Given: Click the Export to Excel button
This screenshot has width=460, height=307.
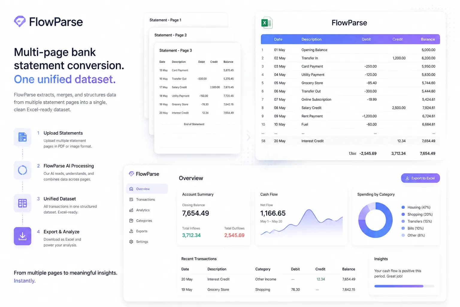Looking at the screenshot, I should [420, 178].
